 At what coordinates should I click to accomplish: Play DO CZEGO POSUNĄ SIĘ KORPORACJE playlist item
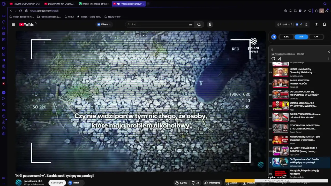(299, 95)
